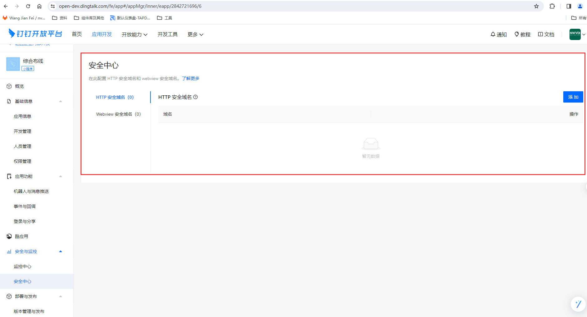
Task: Click the 域名 column header
Action: [x=168, y=114]
